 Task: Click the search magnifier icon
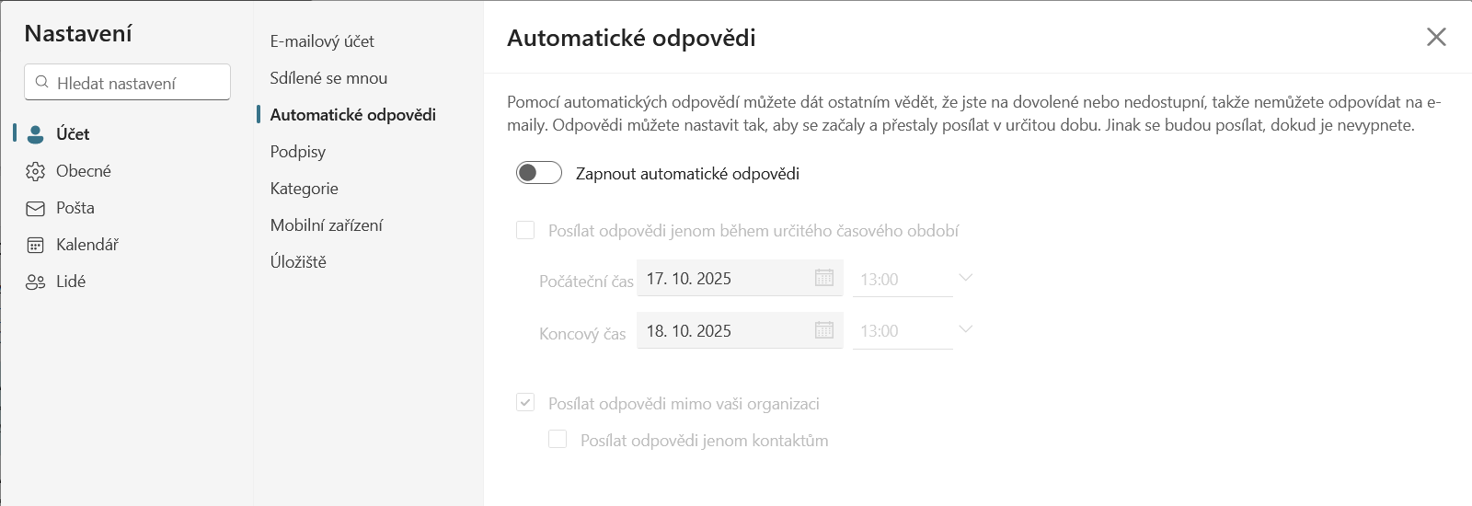click(x=41, y=82)
